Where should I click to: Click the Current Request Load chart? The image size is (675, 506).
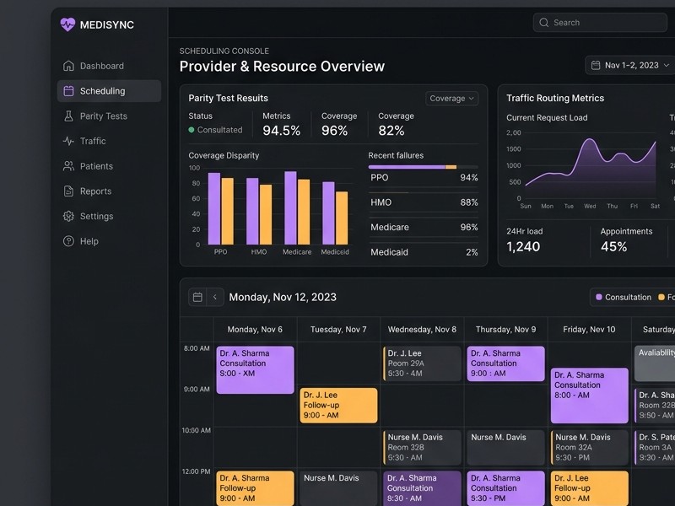[x=590, y=168]
